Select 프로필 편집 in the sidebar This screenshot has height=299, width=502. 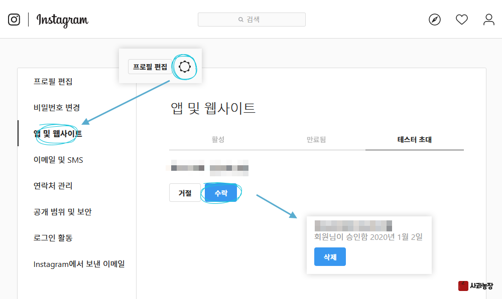pyautogui.click(x=53, y=82)
